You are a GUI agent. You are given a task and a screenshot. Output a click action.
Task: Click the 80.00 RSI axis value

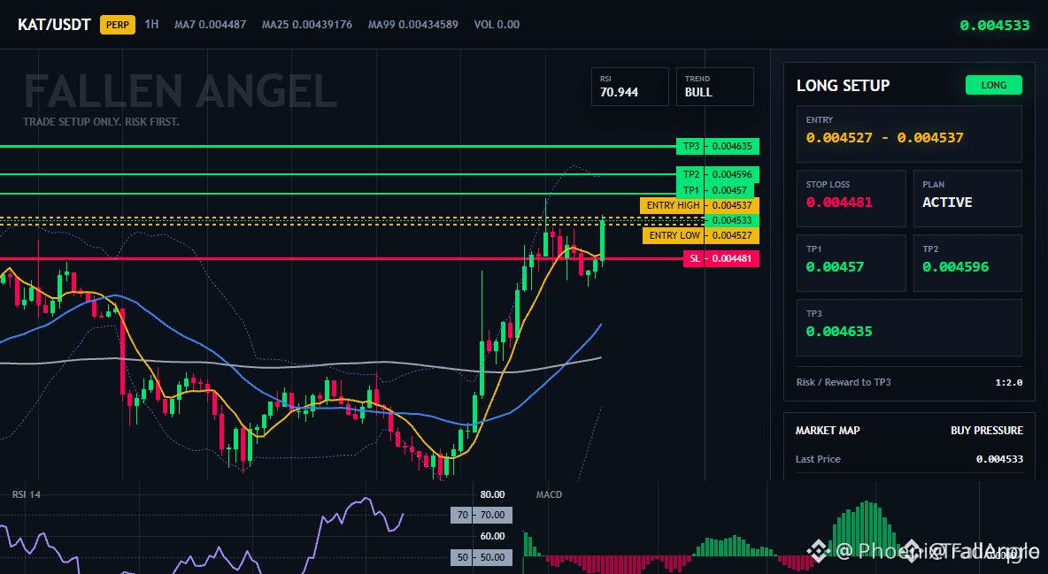coord(493,494)
